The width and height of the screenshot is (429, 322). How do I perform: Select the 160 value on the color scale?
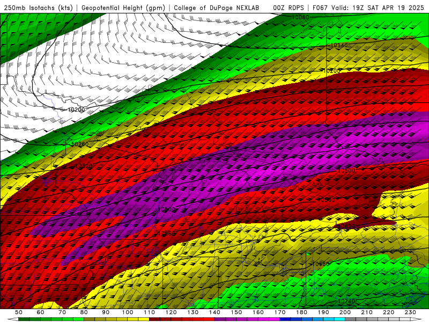tap(258, 312)
